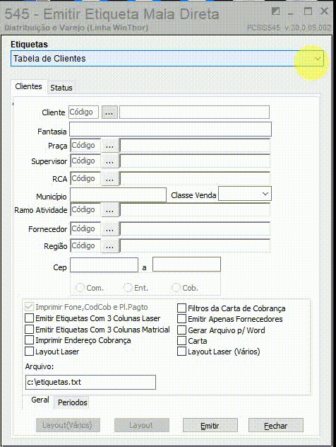Image resolution: width=336 pixels, height=447 pixels.
Task: Click the Layout button
Action: point(141,425)
